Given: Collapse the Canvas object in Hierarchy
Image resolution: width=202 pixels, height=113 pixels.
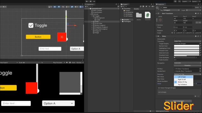Looking at the screenshot, I should pyautogui.click(x=91, y=14).
